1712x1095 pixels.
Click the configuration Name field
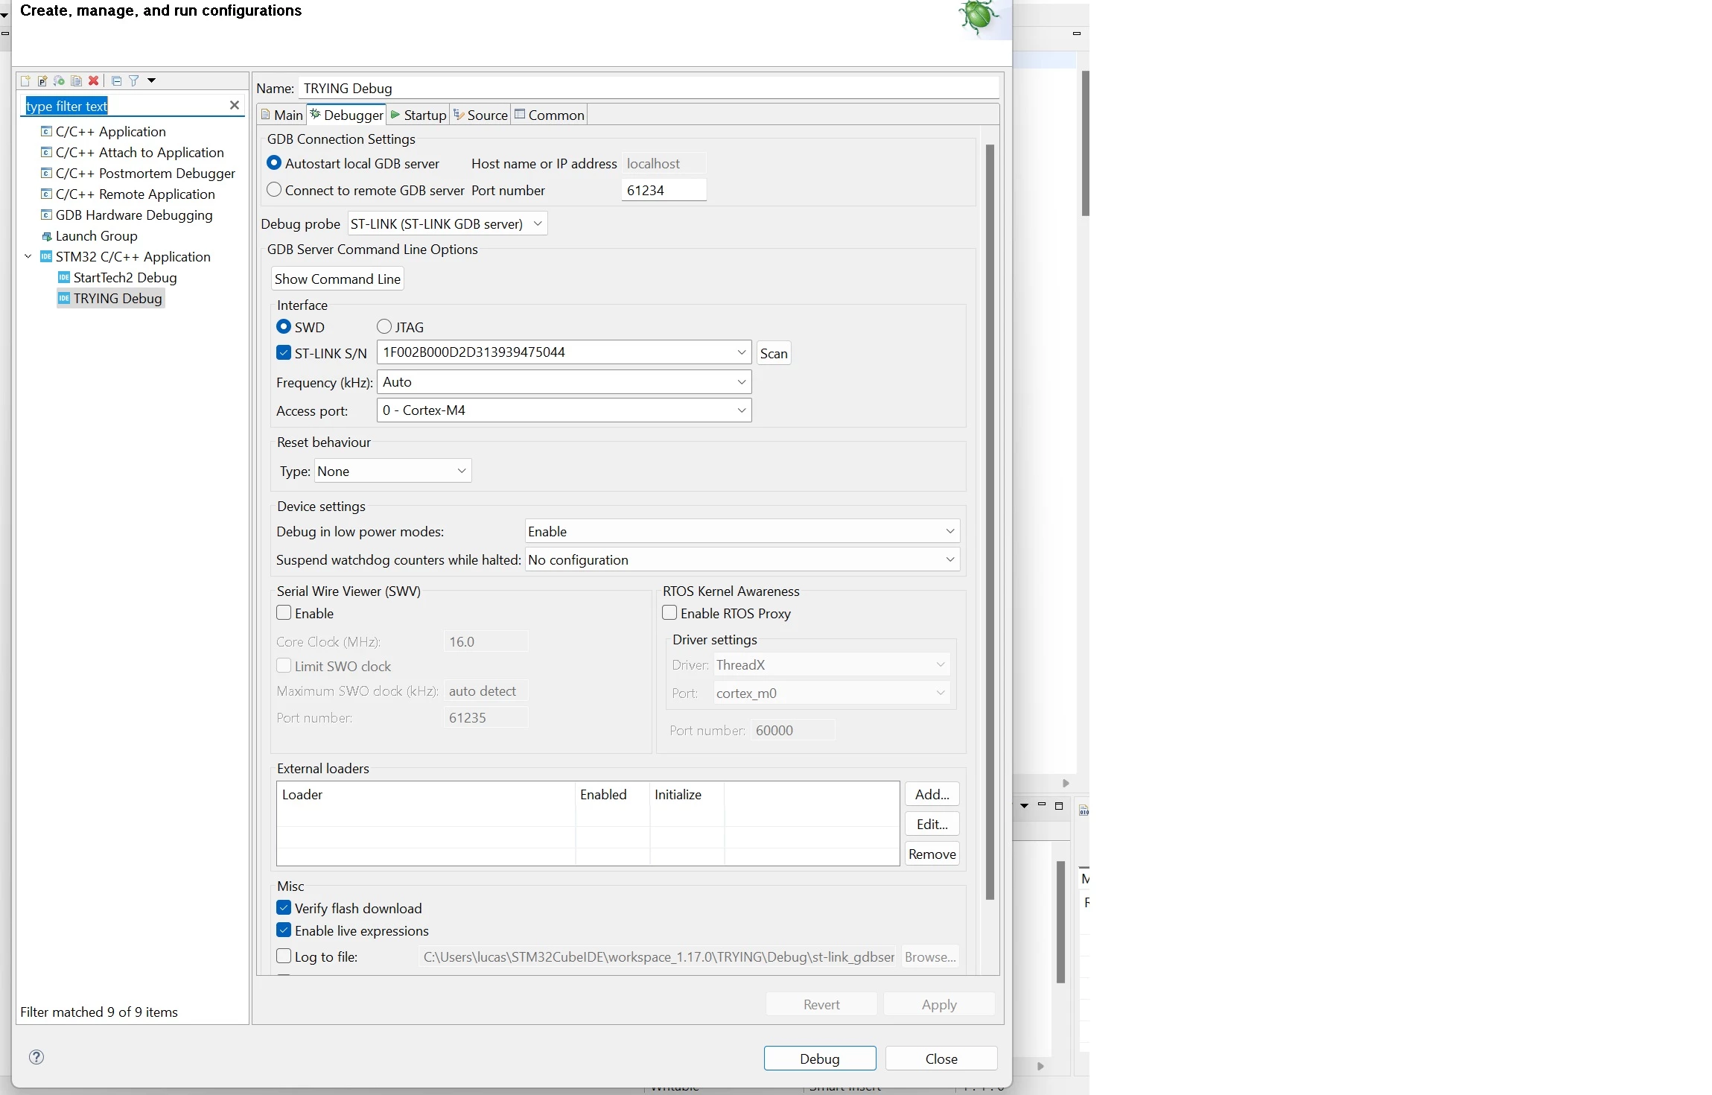point(648,88)
